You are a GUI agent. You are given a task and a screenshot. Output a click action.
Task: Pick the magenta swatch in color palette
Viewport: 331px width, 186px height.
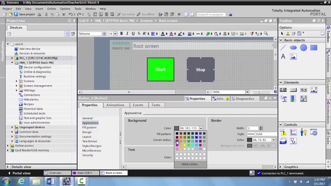177,145
